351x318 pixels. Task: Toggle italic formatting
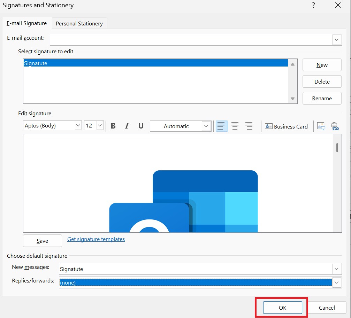[127, 126]
